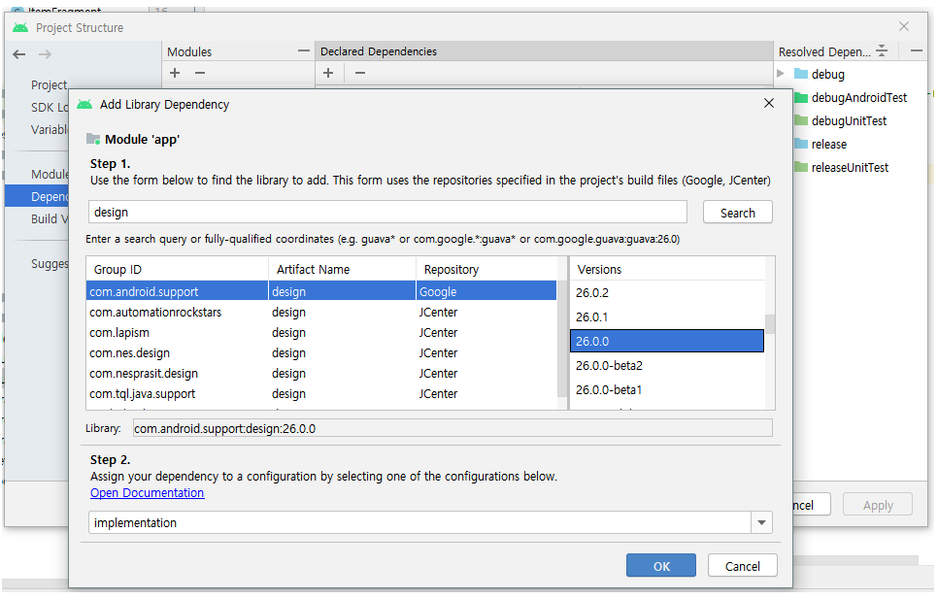Choose version 26.0.1
Viewport: 938px width, 599px height.
pyautogui.click(x=667, y=316)
